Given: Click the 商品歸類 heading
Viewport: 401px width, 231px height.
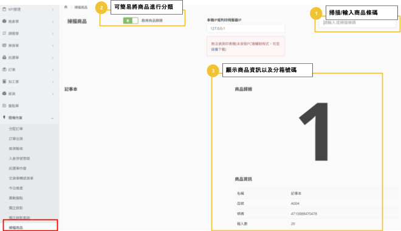Looking at the screenshot, I should pyautogui.click(x=244, y=89).
